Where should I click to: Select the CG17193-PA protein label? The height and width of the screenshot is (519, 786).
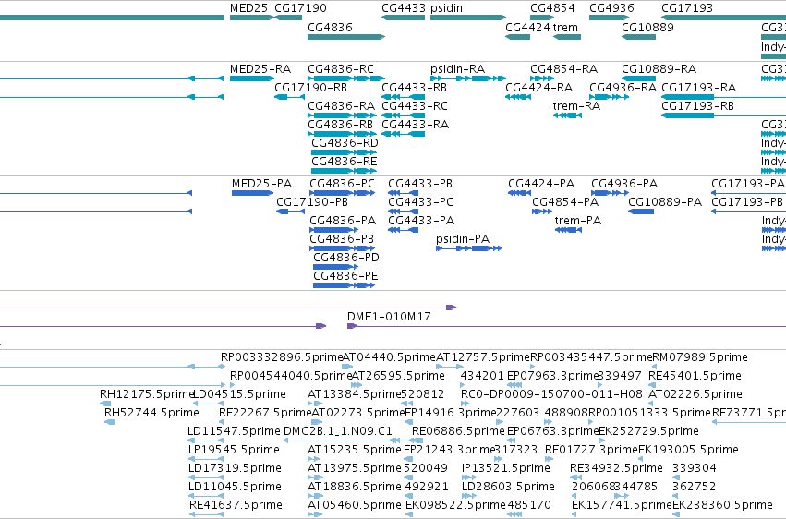748,184
